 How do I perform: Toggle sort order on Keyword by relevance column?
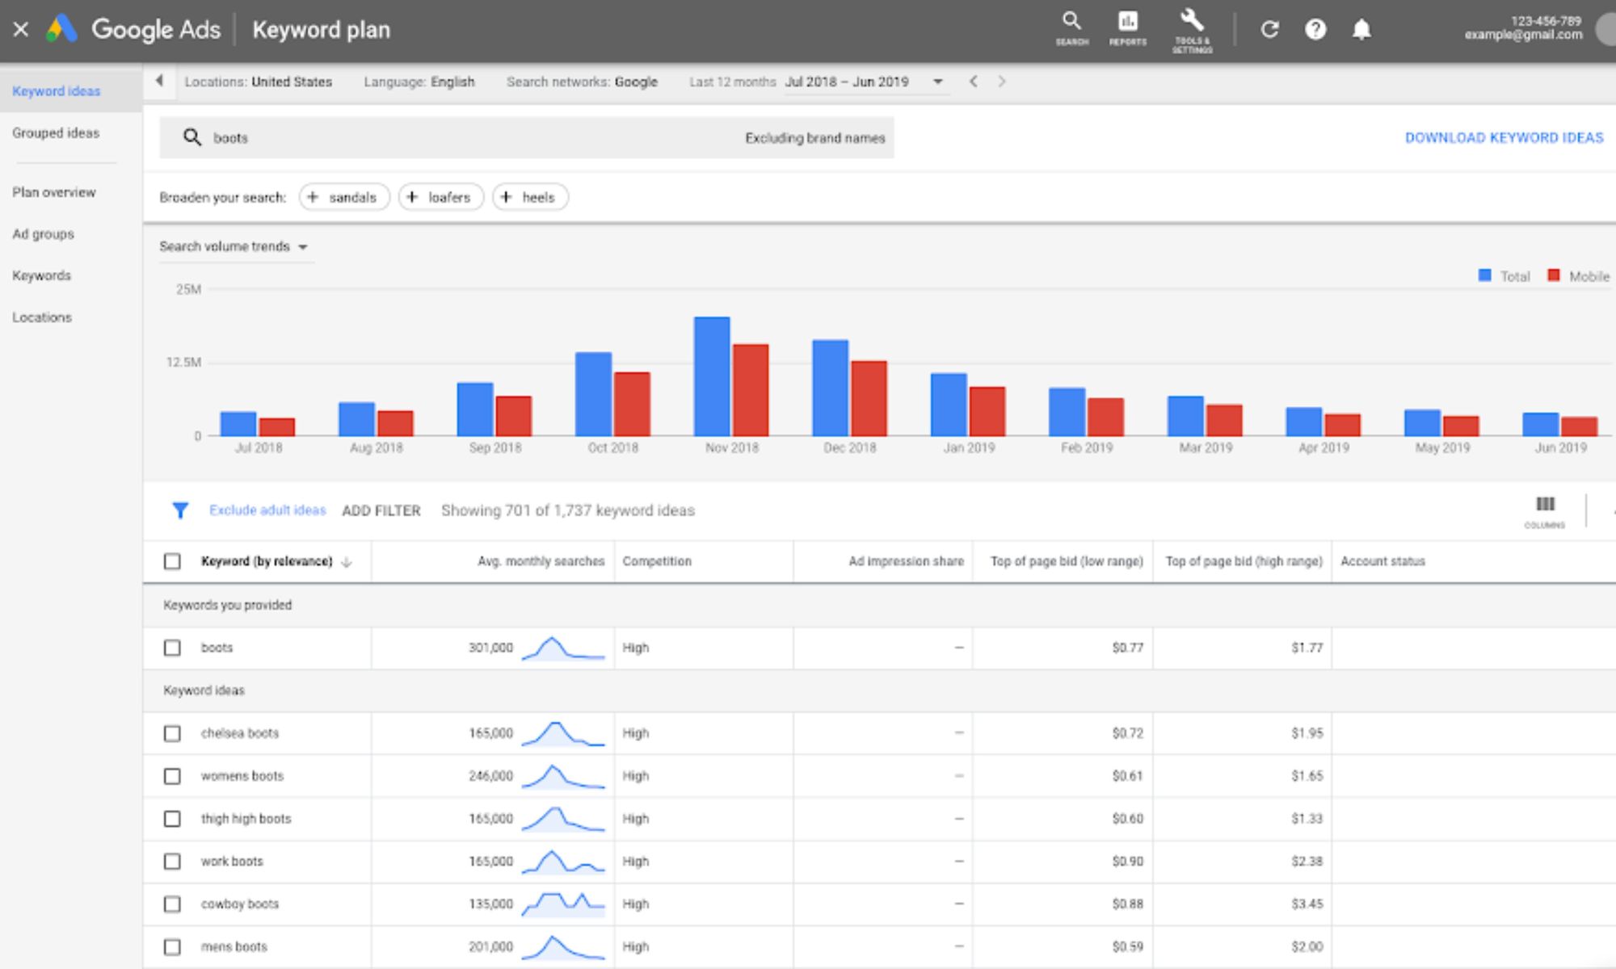point(347,561)
